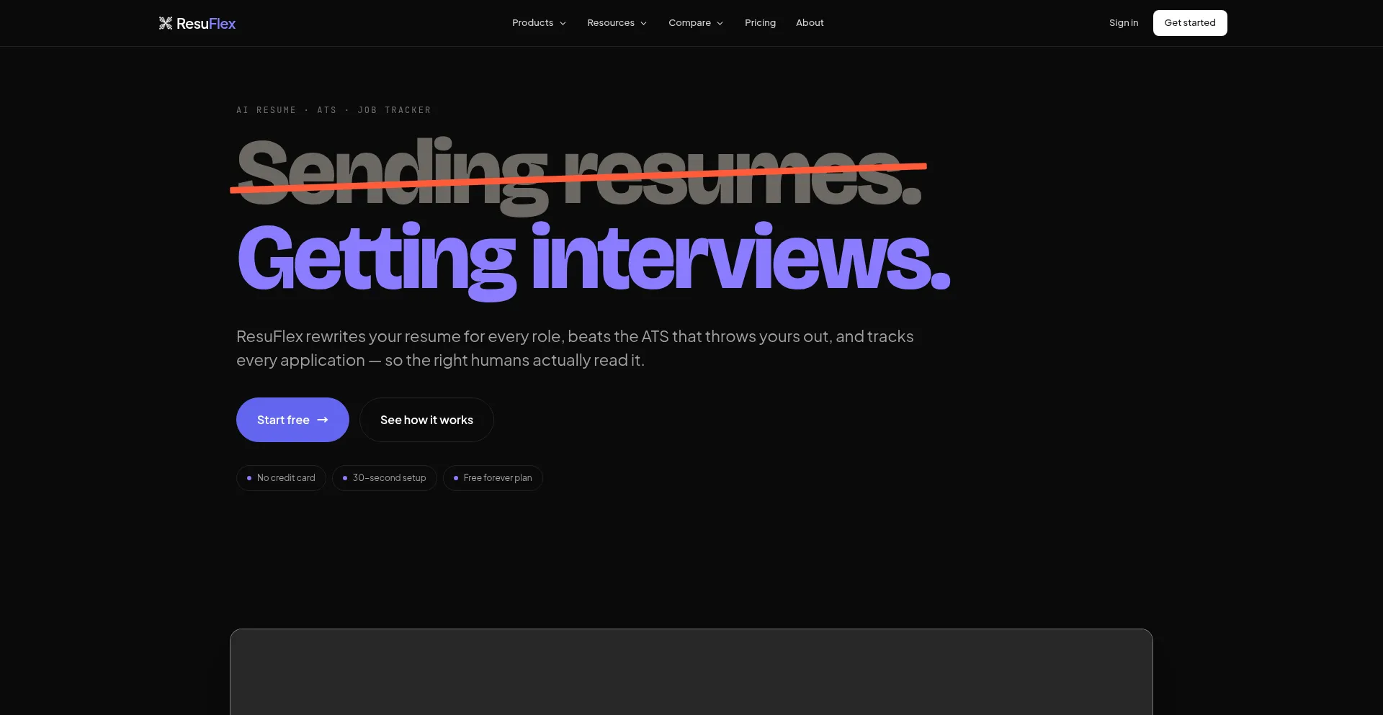The width and height of the screenshot is (1383, 715).
Task: Click the ResuFlex logo icon
Action: point(166,23)
